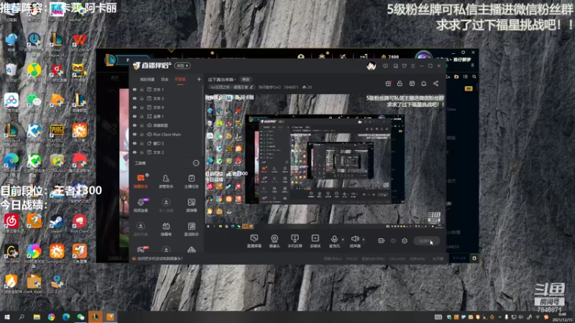Image resolution: width=575 pixels, height=323 pixels.
Task: Add a camera source (摄像头)
Action: tap(275, 241)
